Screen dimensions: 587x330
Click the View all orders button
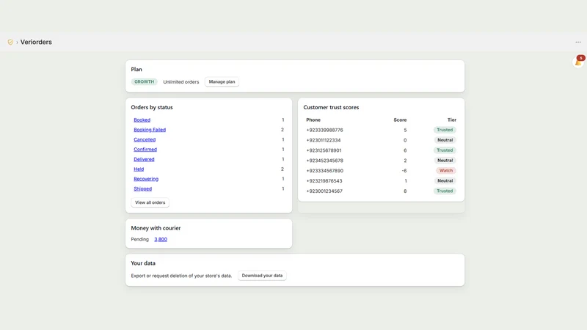pos(150,202)
